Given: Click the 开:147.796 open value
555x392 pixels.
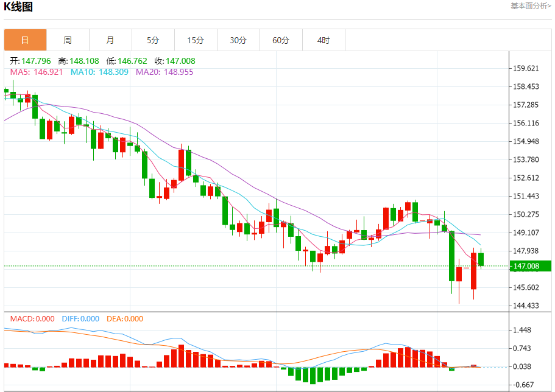Looking at the screenshot, I should click(30, 61).
